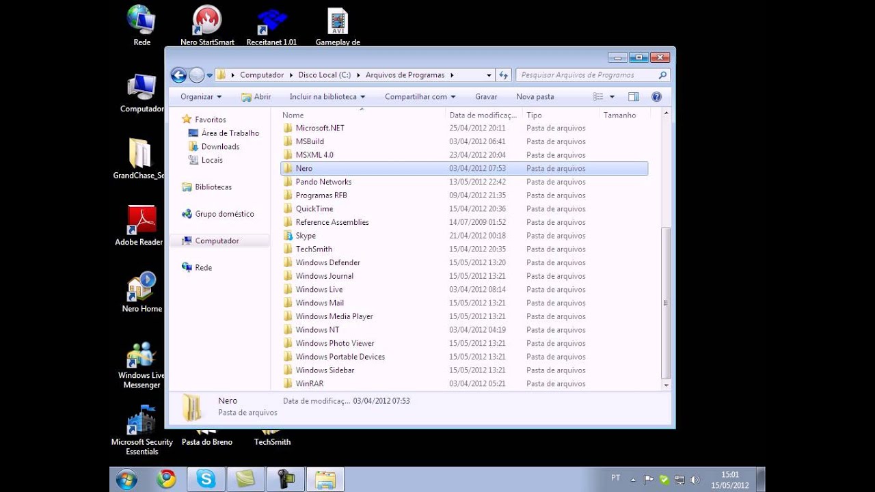Expand arrow after Disco Local (C:) breadcrumb
875x492 pixels.
[x=358, y=75]
